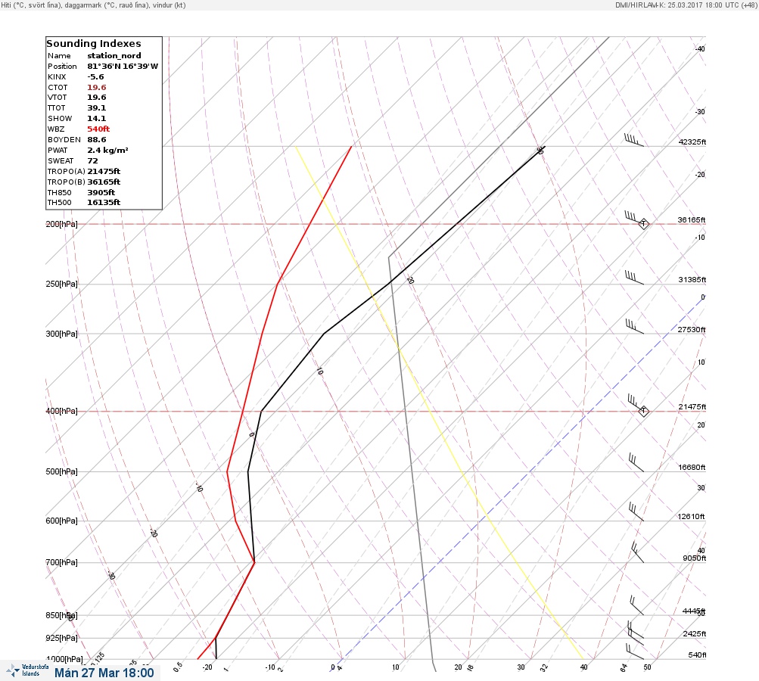Click the VTOT value 19.6
The height and width of the screenshot is (681, 759).
97,98
